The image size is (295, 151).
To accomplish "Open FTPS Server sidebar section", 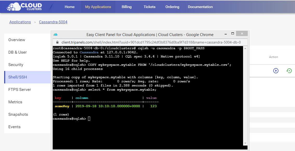I will coord(28,90).
